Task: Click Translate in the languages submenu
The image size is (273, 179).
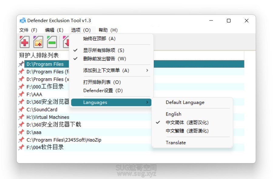Action: [x=192, y=143]
